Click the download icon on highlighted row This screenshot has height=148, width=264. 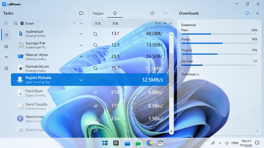(20, 80)
